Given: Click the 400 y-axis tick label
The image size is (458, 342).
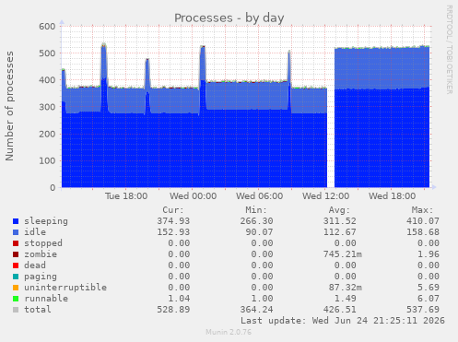Looking at the screenshot, I should pyautogui.click(x=47, y=80).
